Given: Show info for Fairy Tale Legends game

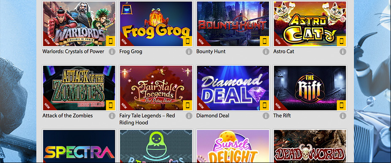Looking at the screenshot, I should point(189,116).
